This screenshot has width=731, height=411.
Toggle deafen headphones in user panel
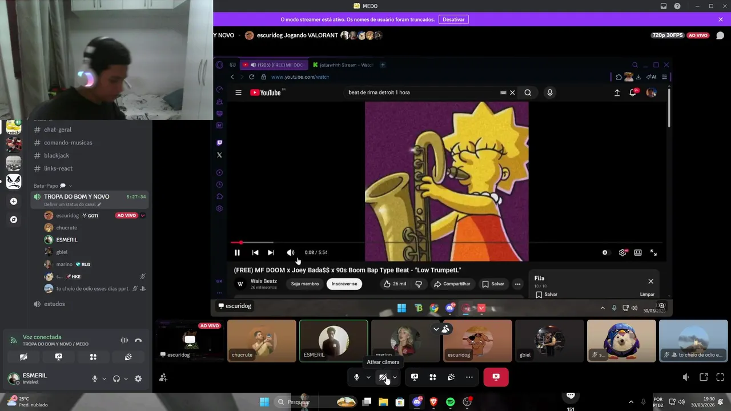click(x=117, y=378)
